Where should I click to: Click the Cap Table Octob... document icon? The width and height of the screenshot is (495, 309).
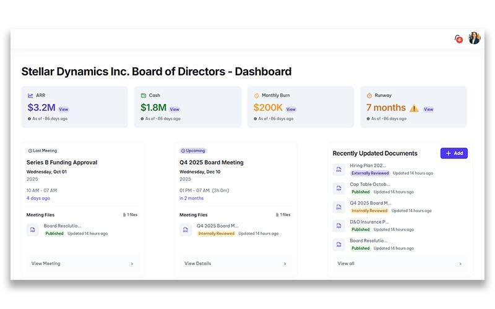(x=338, y=188)
